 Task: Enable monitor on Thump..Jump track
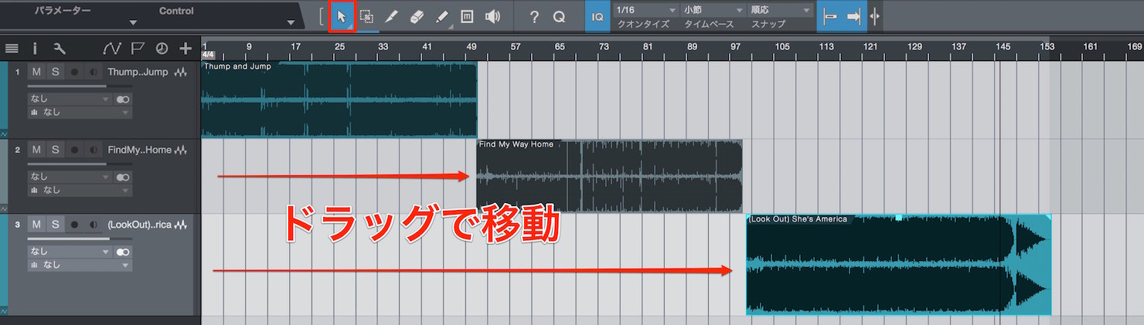(94, 72)
